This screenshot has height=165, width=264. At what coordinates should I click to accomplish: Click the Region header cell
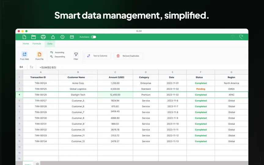[x=231, y=77]
